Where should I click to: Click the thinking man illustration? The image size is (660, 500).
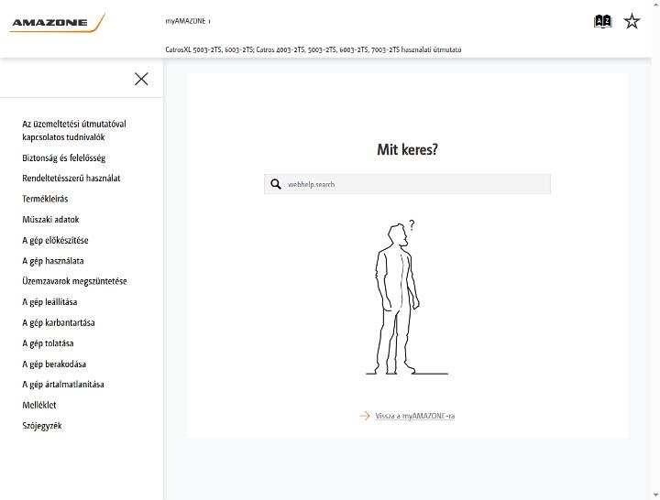tap(407, 298)
